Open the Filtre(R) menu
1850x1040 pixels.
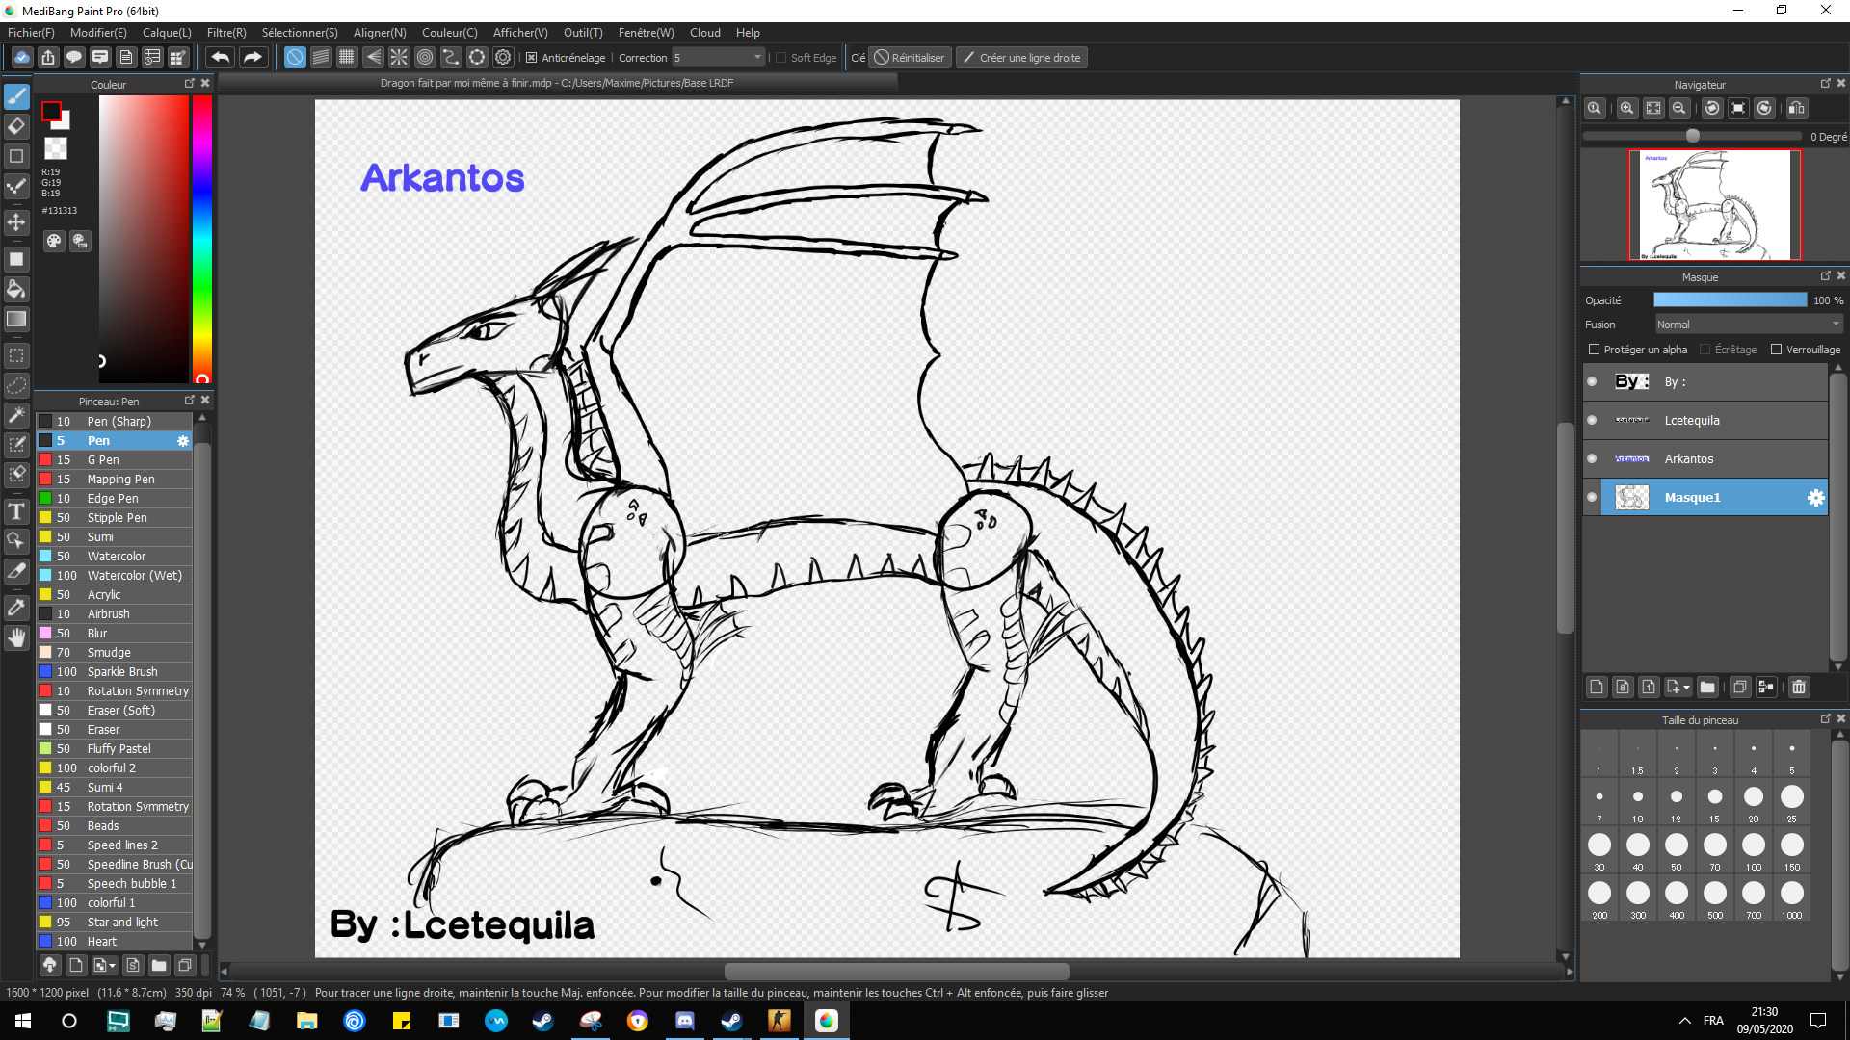click(226, 32)
